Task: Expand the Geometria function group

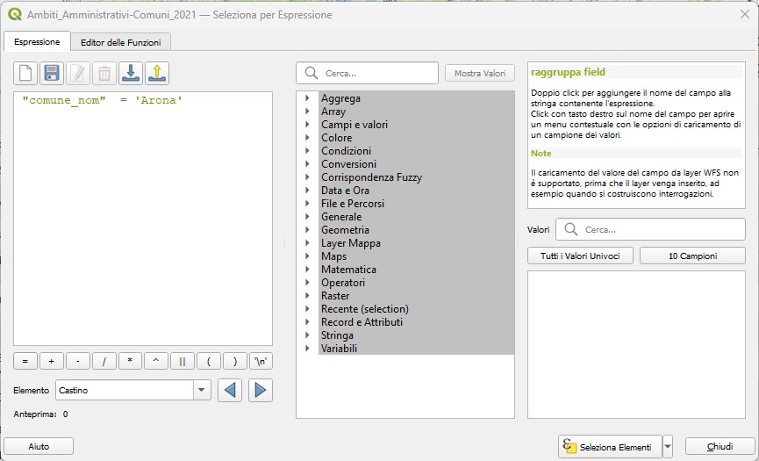Action: pyautogui.click(x=307, y=230)
